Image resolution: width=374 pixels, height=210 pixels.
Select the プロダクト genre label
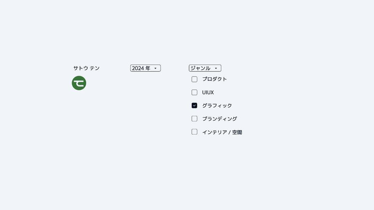pos(215,79)
